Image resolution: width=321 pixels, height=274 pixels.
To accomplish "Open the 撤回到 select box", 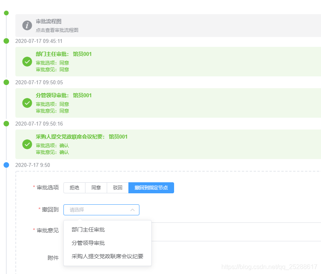I will (x=101, y=210).
